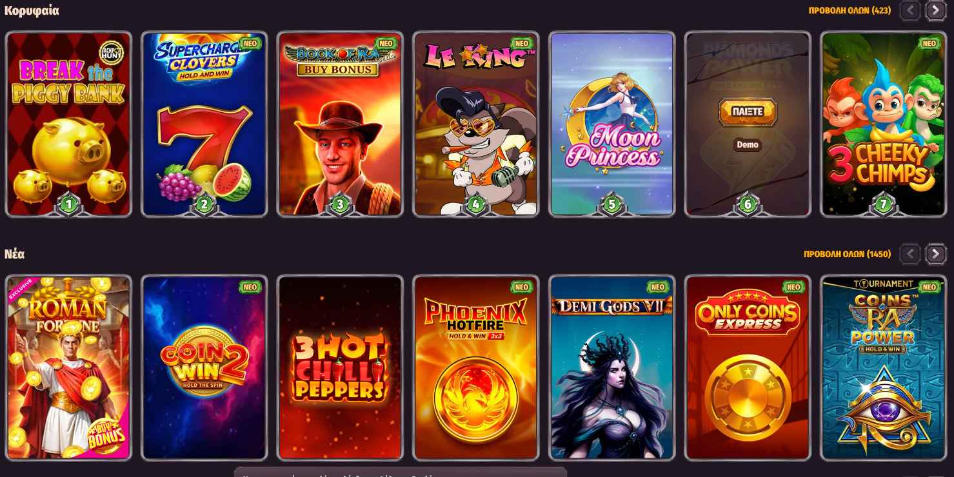Click ΠΑΙΞΤΕ on Diamonds Power

748,112
